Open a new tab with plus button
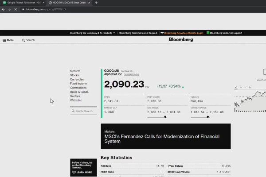 click(96, 3)
